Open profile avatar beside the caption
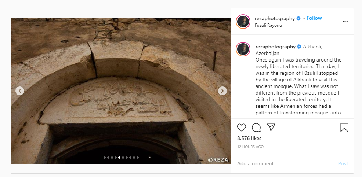Screen dimensions: 362x177 pyautogui.click(x=243, y=49)
